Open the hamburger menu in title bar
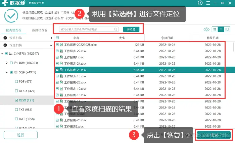This screenshot has height=143, width=235. [208, 3]
